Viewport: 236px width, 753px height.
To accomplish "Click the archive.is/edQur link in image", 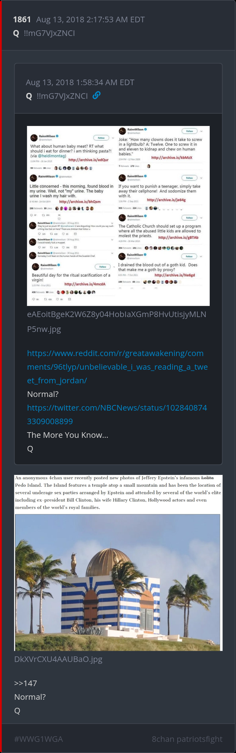I will click(x=88, y=160).
